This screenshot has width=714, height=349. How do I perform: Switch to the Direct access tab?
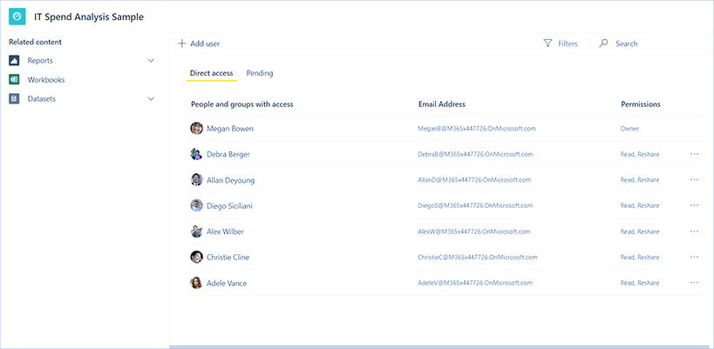click(x=211, y=73)
